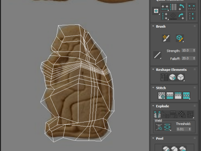Space selected vertices vertically
Image resolution: width=201 pixels, height=151 pixels.
click(191, 16)
